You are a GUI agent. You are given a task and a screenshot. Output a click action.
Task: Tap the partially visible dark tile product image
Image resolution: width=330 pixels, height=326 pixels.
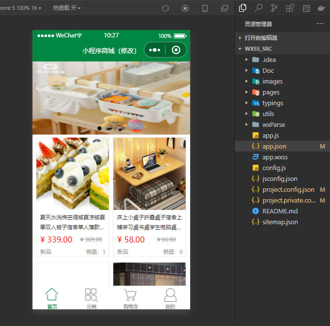click(x=149, y=274)
